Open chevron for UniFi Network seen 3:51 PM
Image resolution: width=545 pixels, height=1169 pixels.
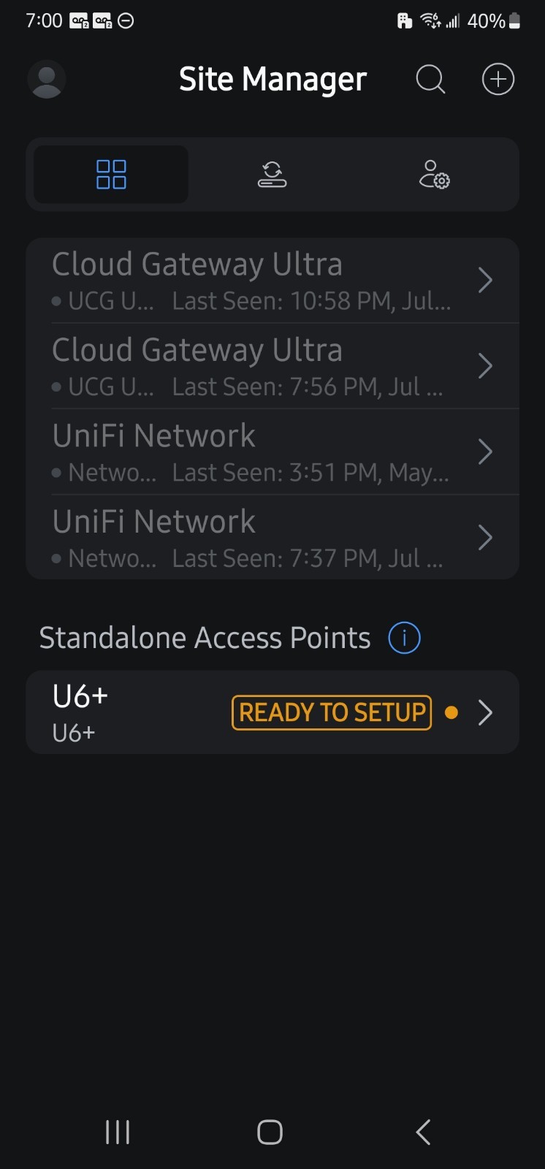[x=485, y=452]
